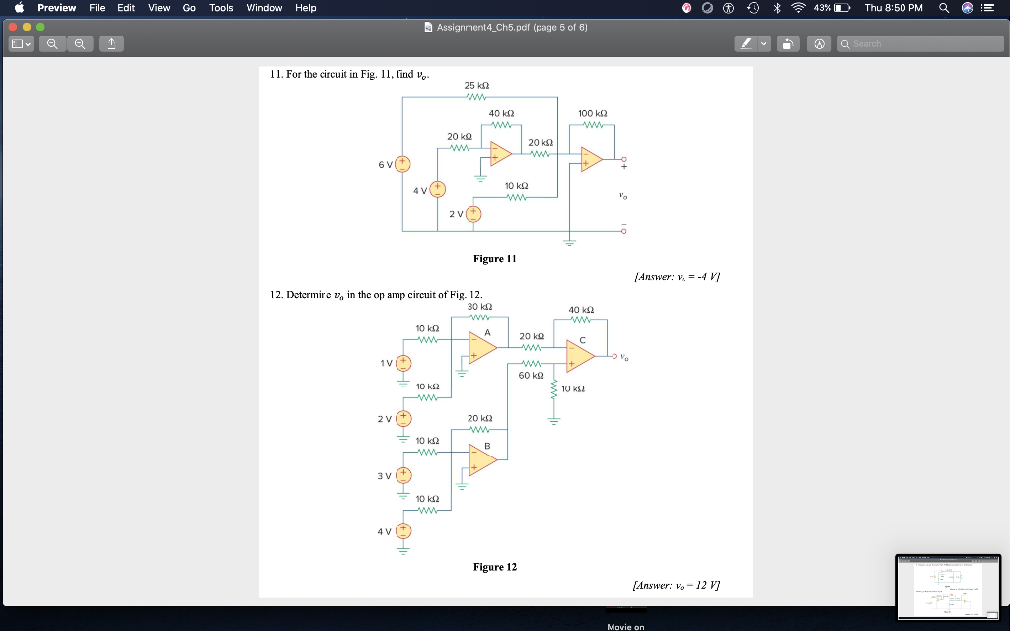Toggle Bluetooth from the menu bar
This screenshot has width=1010, height=631.
(x=777, y=8)
